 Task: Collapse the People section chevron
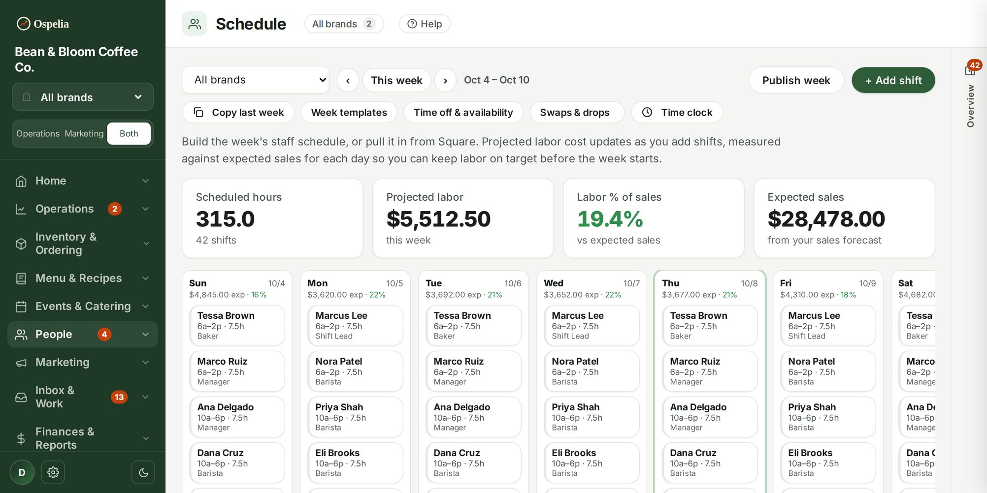point(146,335)
